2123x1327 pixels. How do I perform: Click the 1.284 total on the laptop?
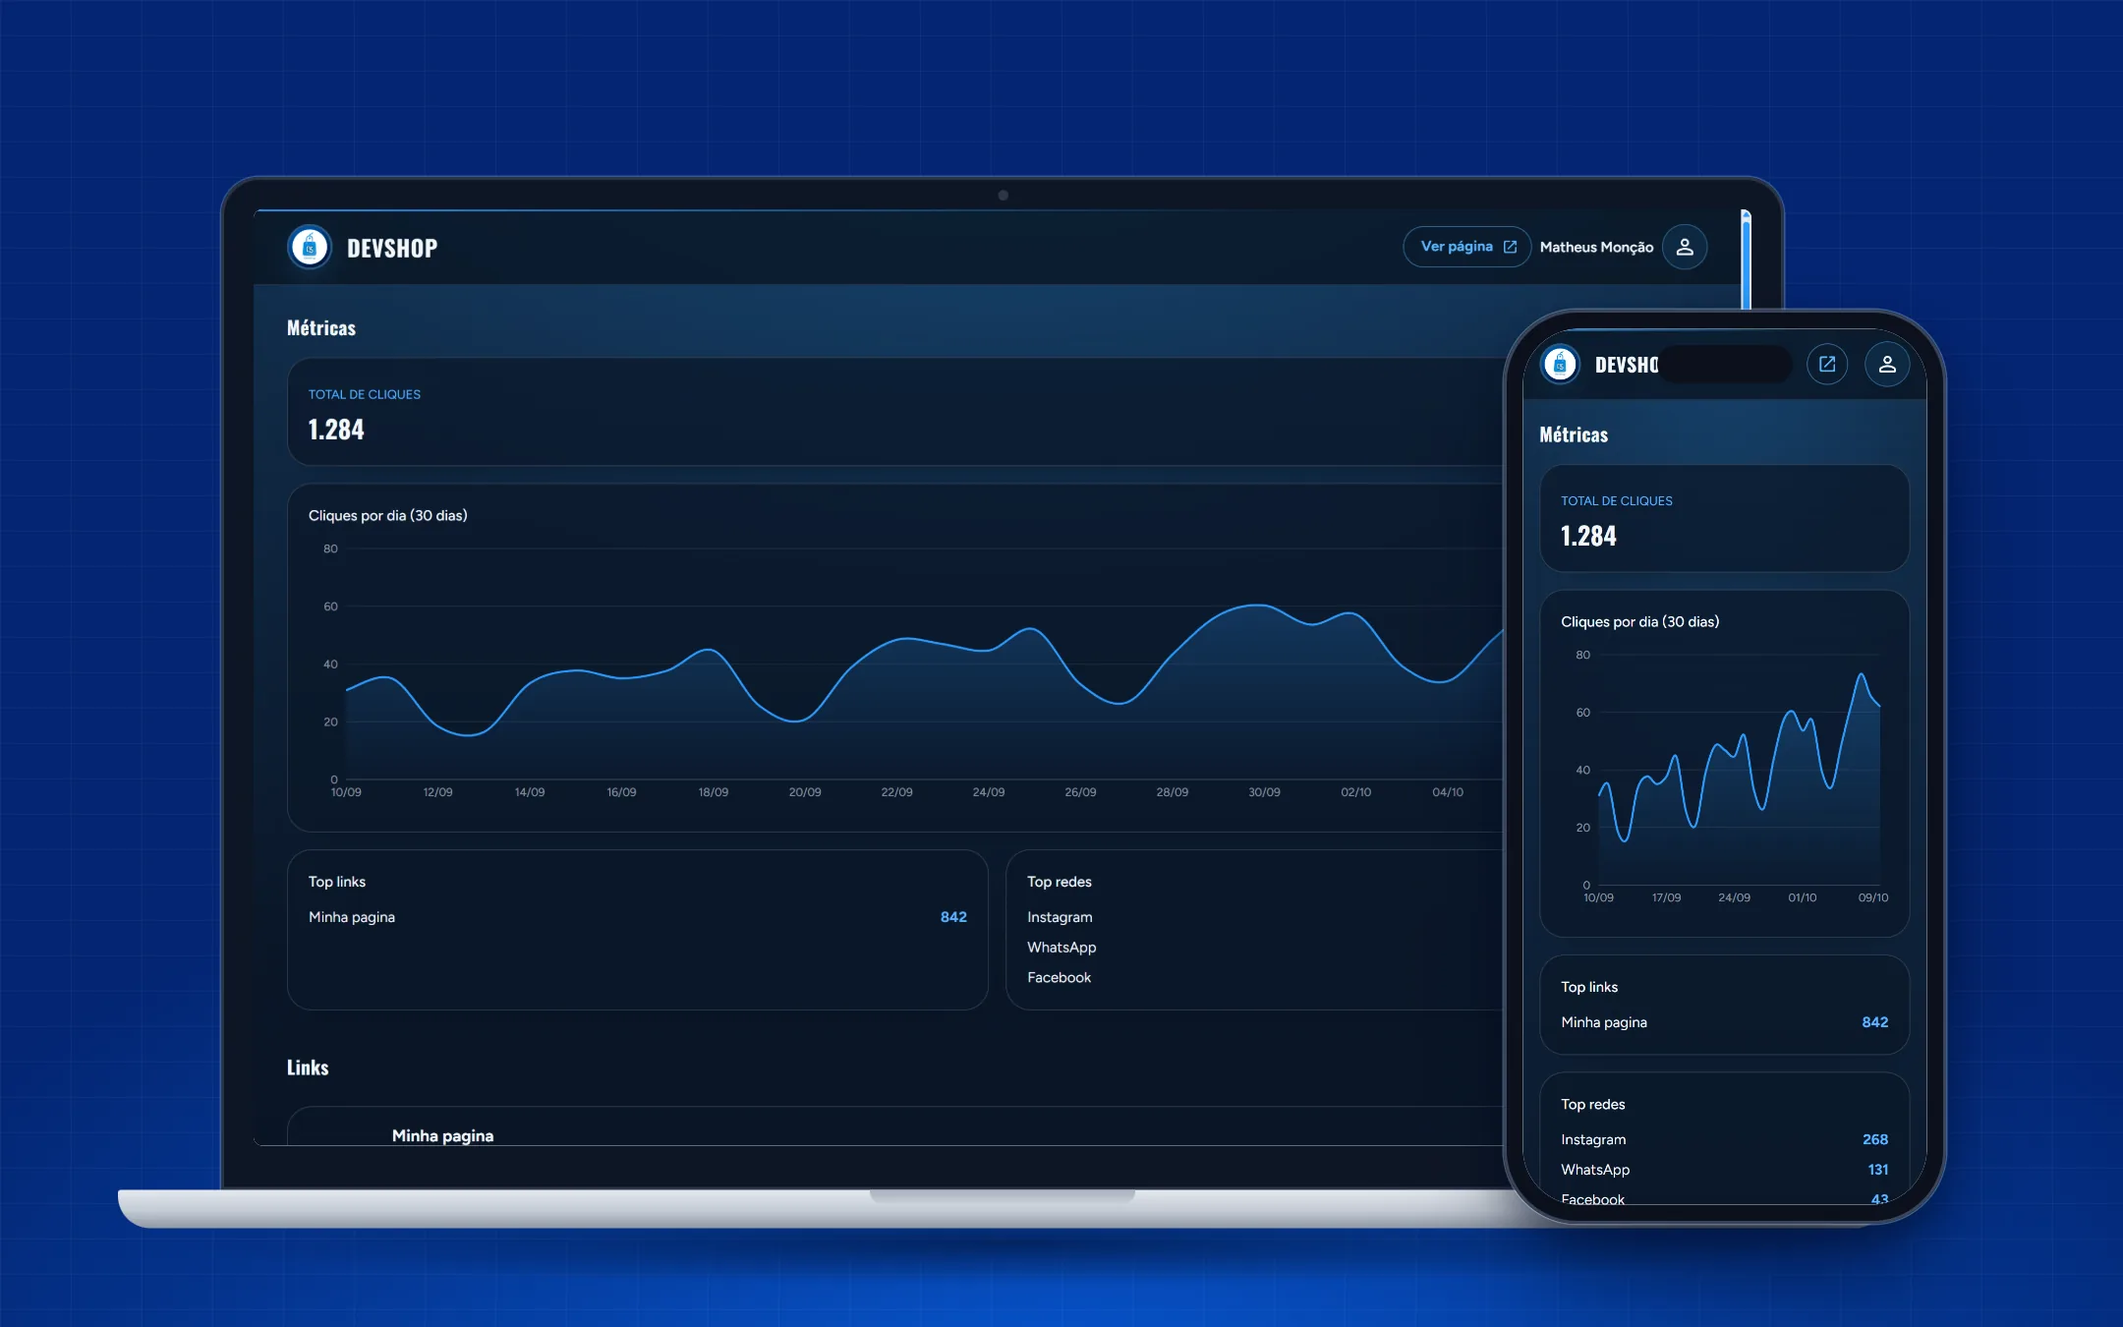[x=336, y=430]
